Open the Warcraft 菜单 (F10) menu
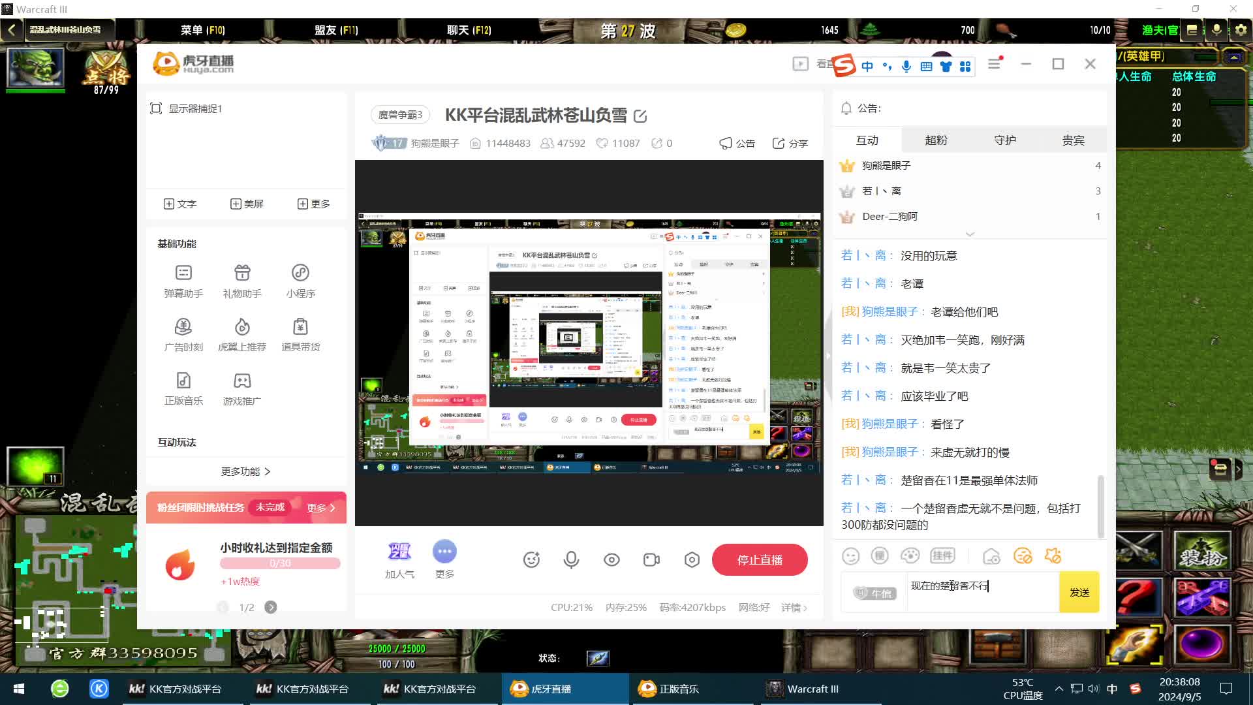Screen dimensions: 1253x705 coord(202,30)
